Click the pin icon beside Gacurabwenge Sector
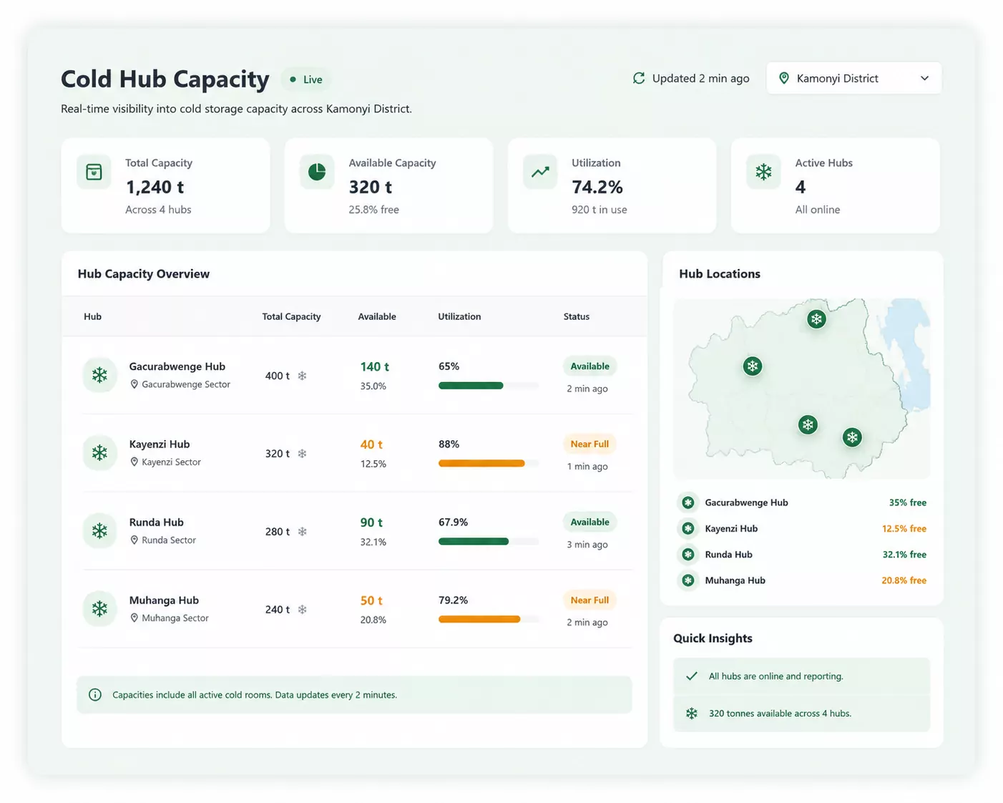 (134, 384)
